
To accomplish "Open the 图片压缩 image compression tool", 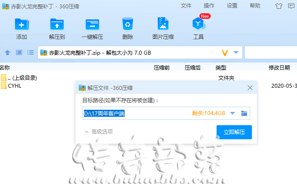I will [163, 23].
